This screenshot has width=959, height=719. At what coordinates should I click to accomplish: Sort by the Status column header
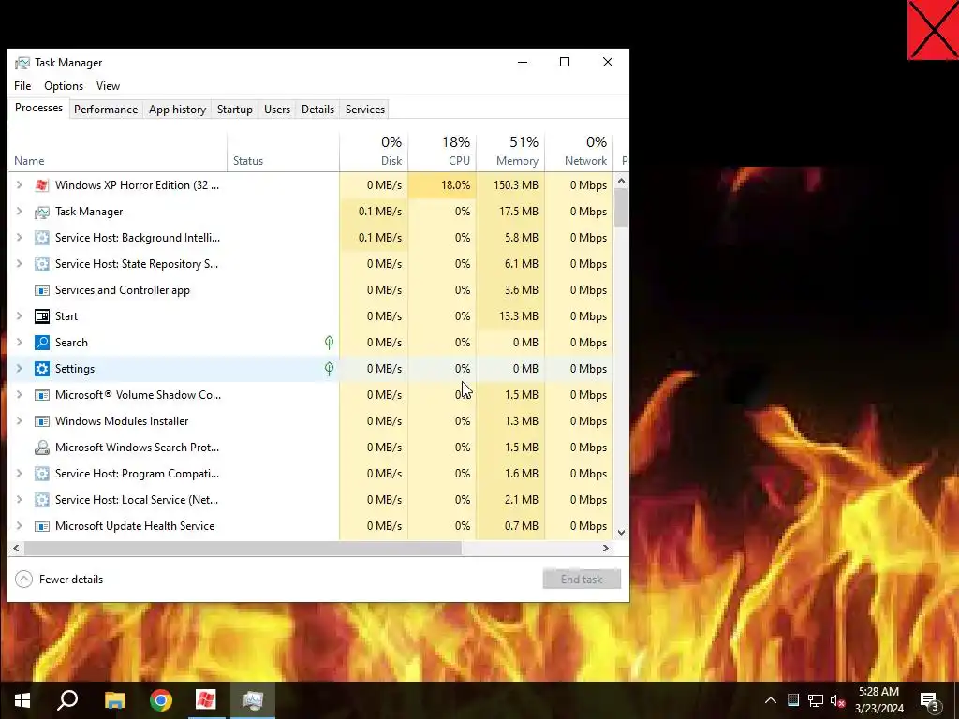click(x=284, y=151)
